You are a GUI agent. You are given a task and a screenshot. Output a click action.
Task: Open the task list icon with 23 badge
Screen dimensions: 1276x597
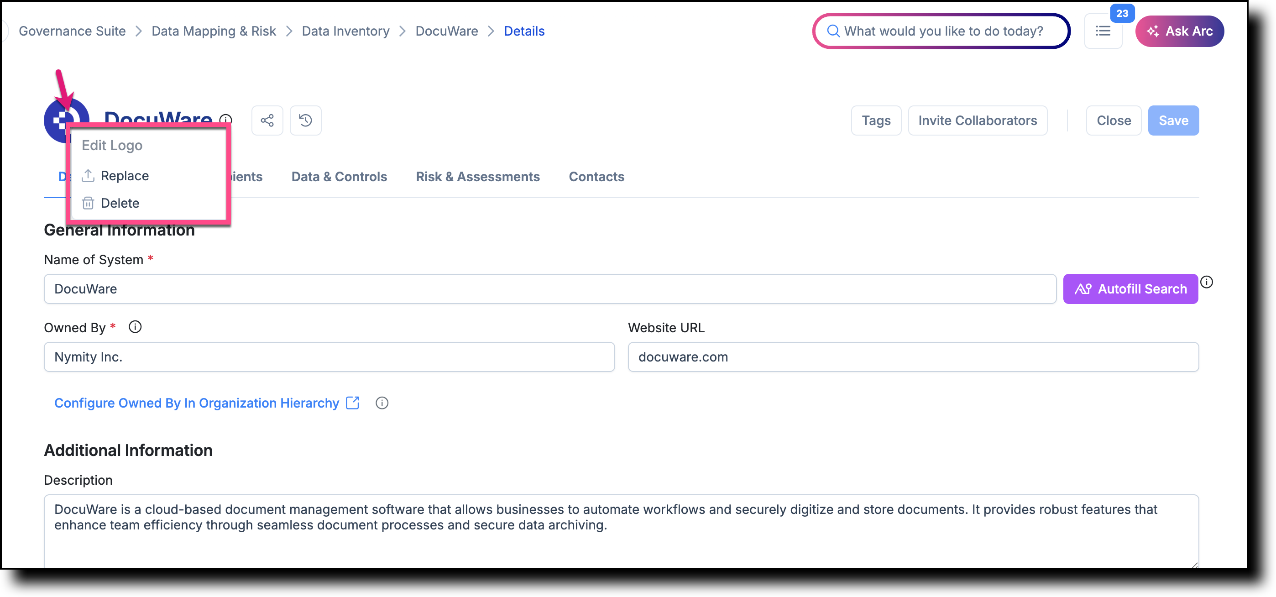[1103, 31]
